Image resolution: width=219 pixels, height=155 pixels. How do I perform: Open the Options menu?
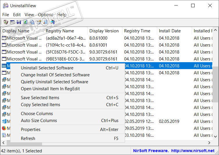tap(46, 15)
